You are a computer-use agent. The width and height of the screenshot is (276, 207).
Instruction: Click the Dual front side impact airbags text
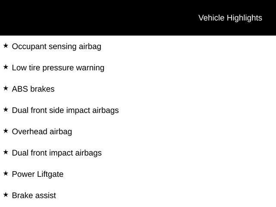[65, 110]
